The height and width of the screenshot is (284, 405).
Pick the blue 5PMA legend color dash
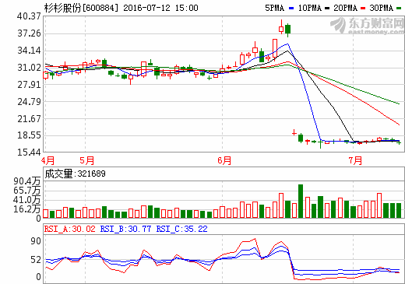[291, 9]
